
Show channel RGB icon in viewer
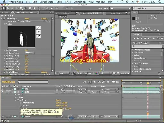click(x=97, y=73)
